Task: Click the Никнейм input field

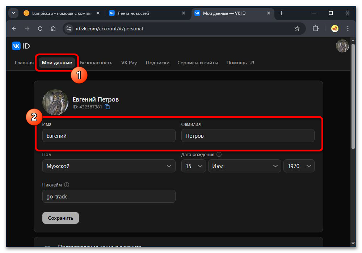Action: tap(109, 196)
